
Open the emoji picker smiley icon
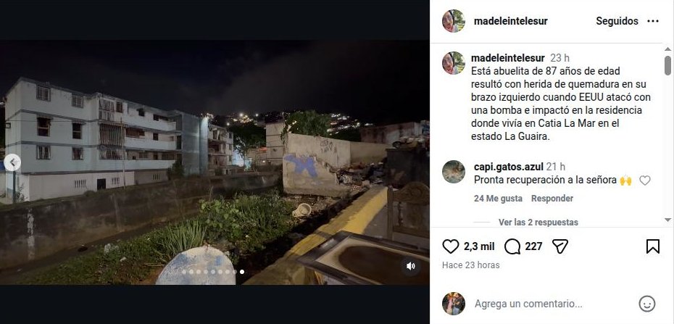(647, 304)
